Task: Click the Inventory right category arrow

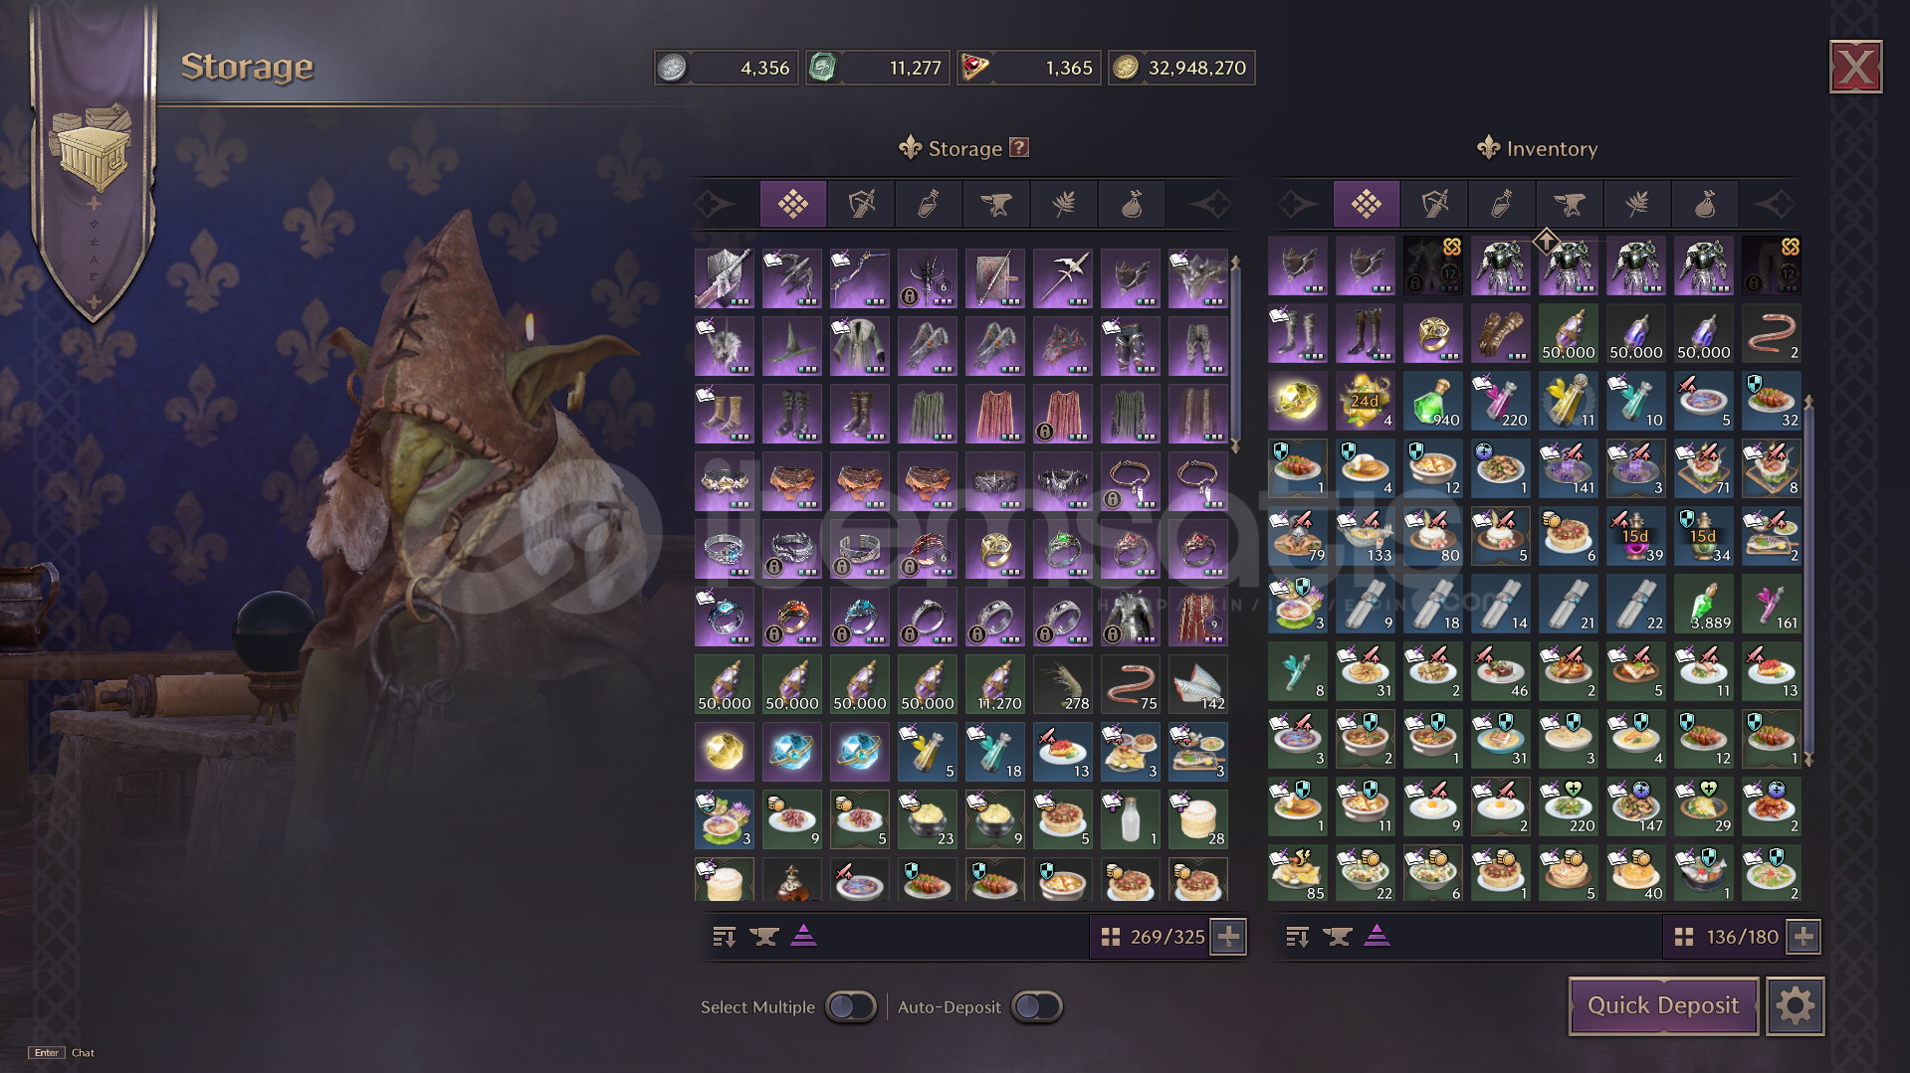Action: pos(1775,205)
